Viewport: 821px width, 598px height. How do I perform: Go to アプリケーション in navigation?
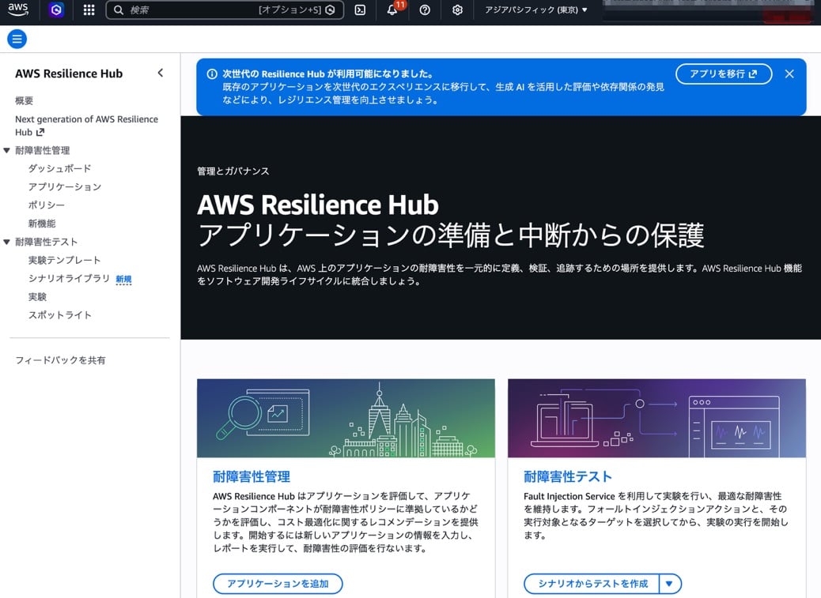click(64, 186)
